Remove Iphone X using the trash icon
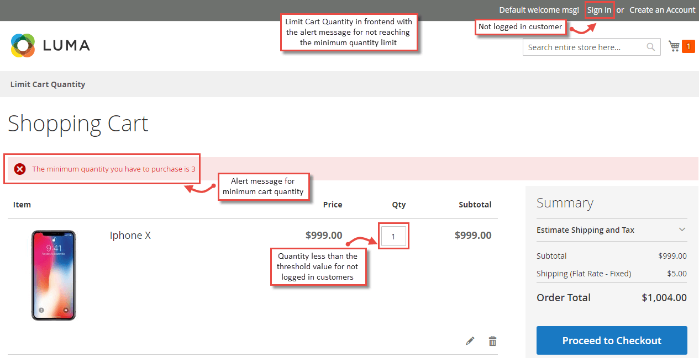 (x=493, y=341)
